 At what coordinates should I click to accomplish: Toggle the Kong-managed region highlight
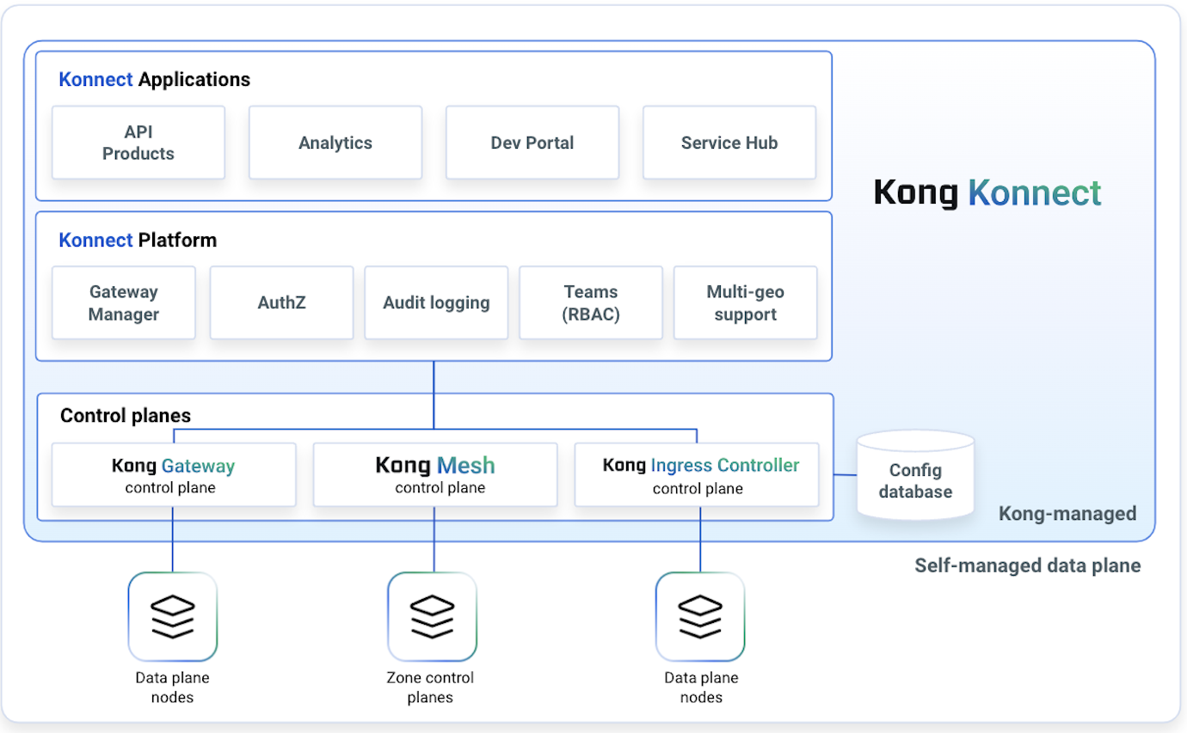[1067, 513]
